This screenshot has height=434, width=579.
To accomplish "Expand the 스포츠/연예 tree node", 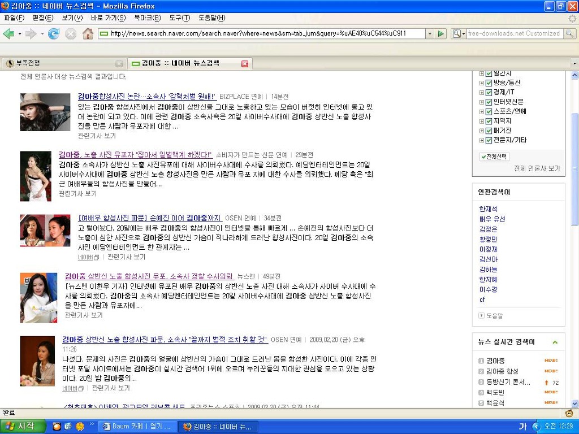I will point(482,112).
